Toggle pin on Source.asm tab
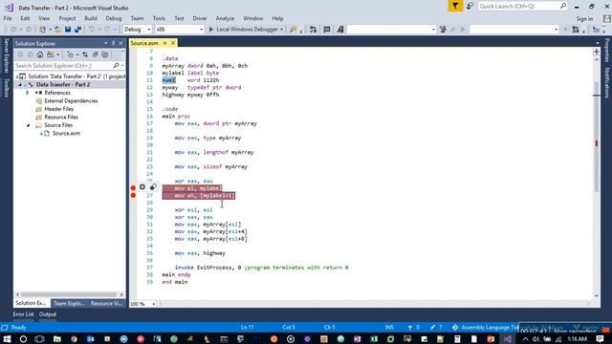The image size is (612, 344). (x=164, y=43)
